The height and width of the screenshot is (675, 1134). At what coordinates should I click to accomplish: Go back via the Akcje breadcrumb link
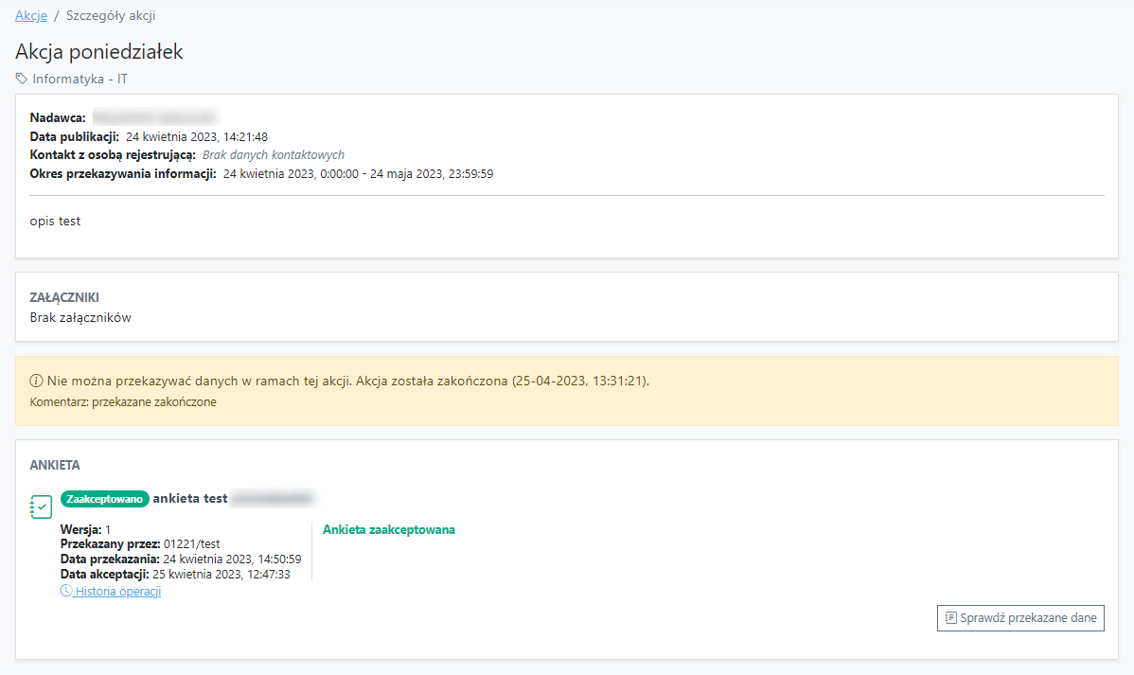coord(31,16)
